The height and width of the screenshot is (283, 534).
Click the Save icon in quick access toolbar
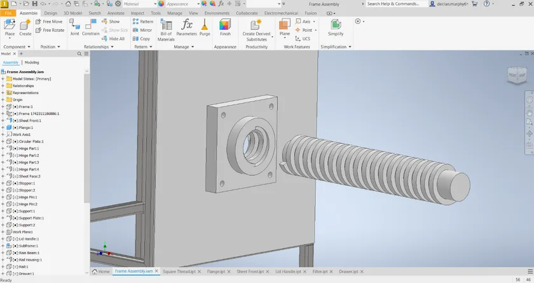pyautogui.click(x=35, y=4)
